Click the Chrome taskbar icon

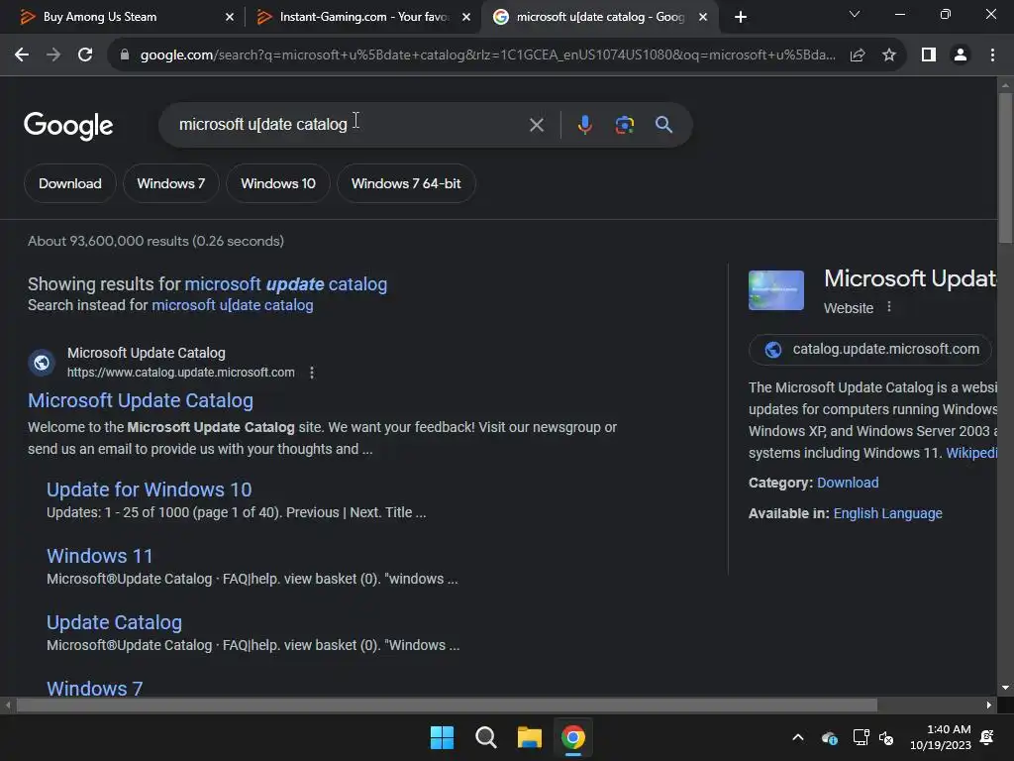pyautogui.click(x=573, y=737)
